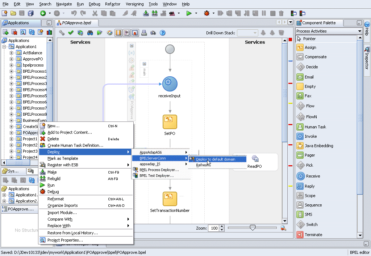Viewport: 371px width, 256px height.
Task: Expand the ActBalance project node
Action: 11,53
